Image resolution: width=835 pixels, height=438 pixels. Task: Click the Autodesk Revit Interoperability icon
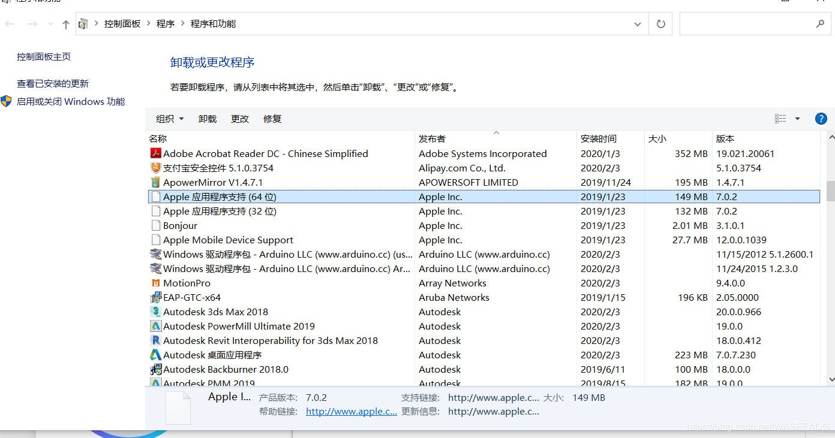coord(156,340)
